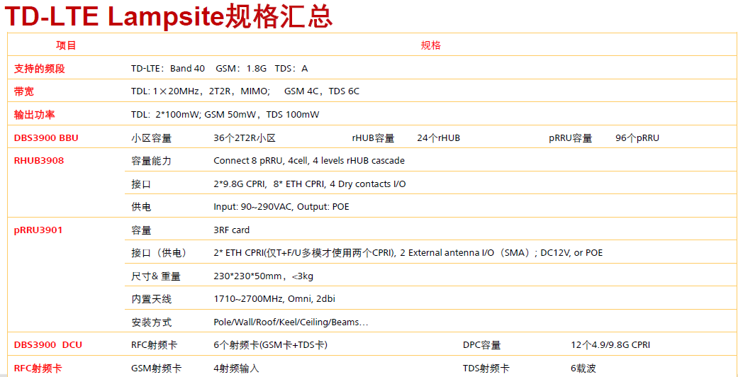Click the value "36个2T2R小区"

click(x=245, y=138)
